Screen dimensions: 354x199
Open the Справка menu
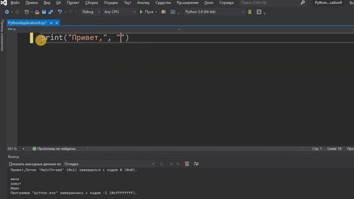pyautogui.click(x=226, y=3)
